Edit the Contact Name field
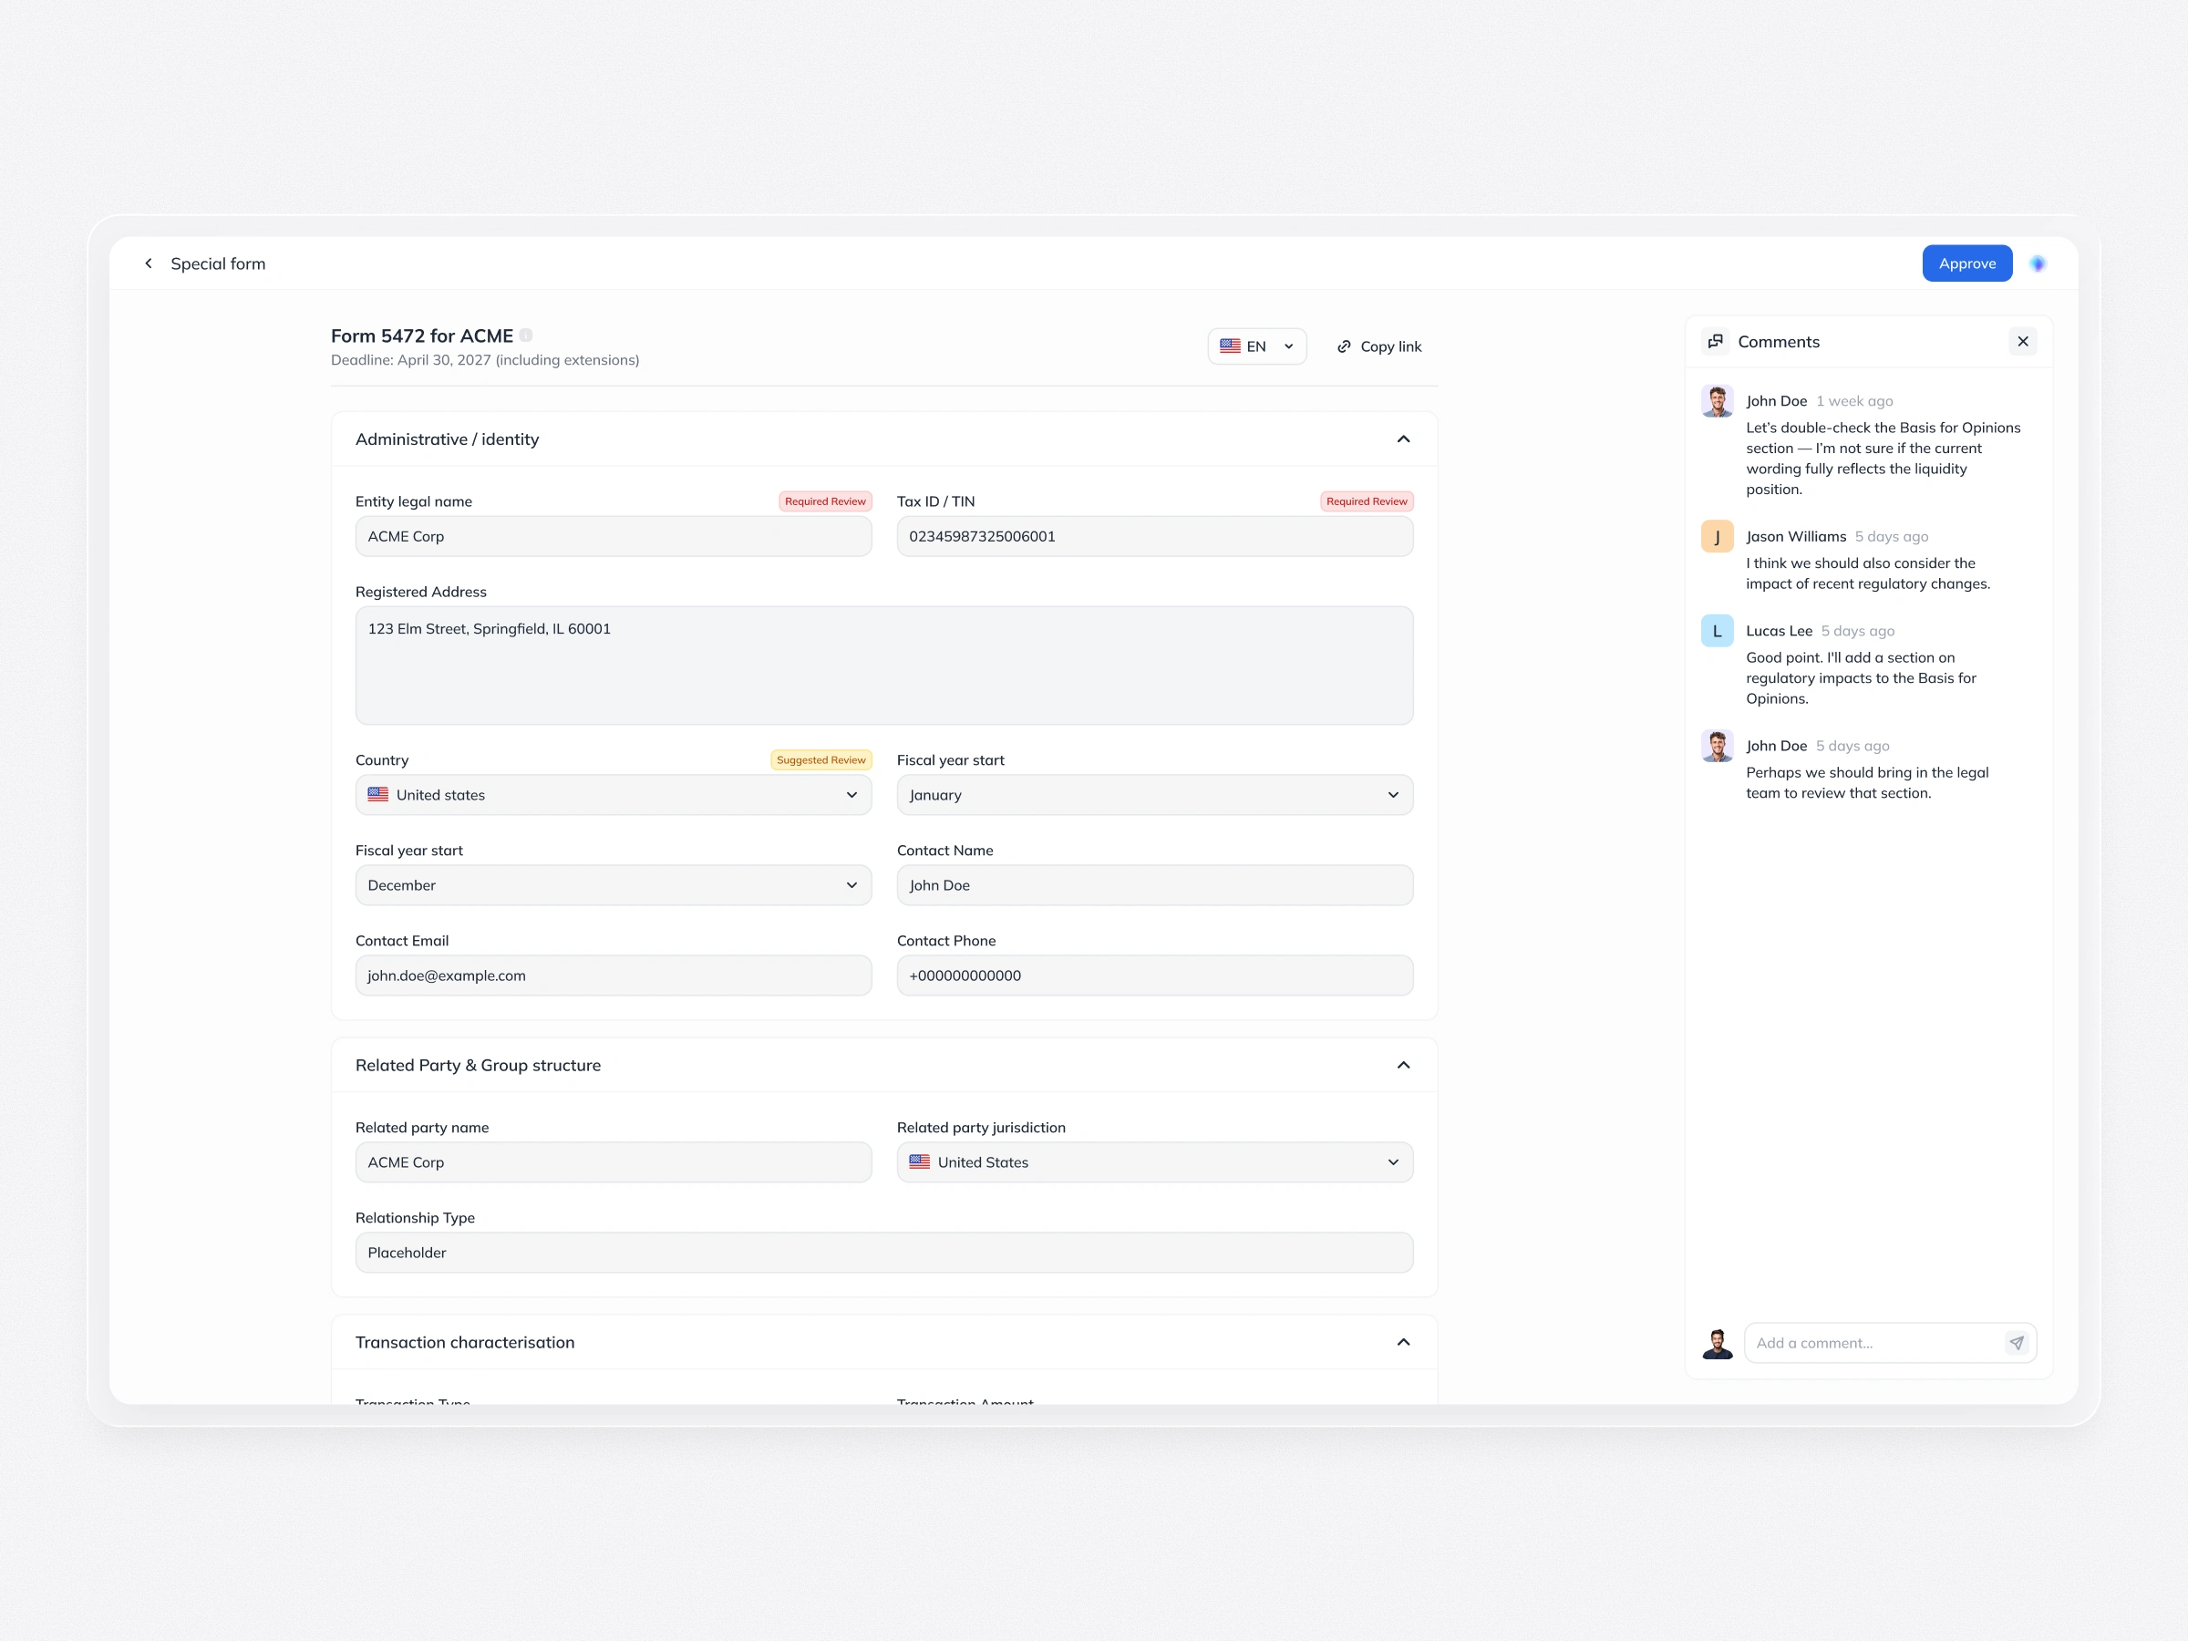 [1154, 885]
